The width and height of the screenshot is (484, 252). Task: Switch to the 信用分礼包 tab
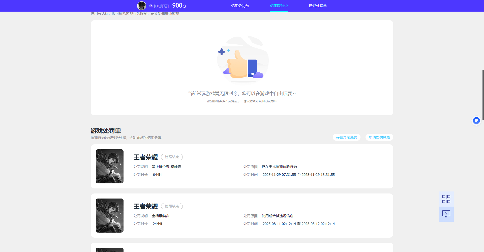(x=240, y=6)
